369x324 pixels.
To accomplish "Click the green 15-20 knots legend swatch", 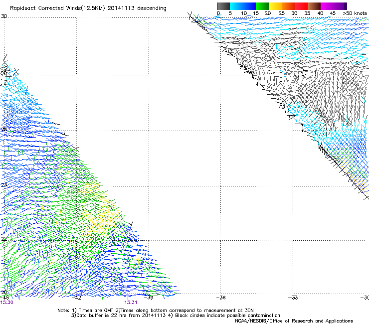I will pos(262,6).
